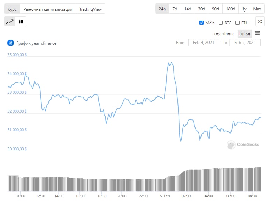Enable the BTC comparison checkbox
265x205 pixels.
point(221,23)
